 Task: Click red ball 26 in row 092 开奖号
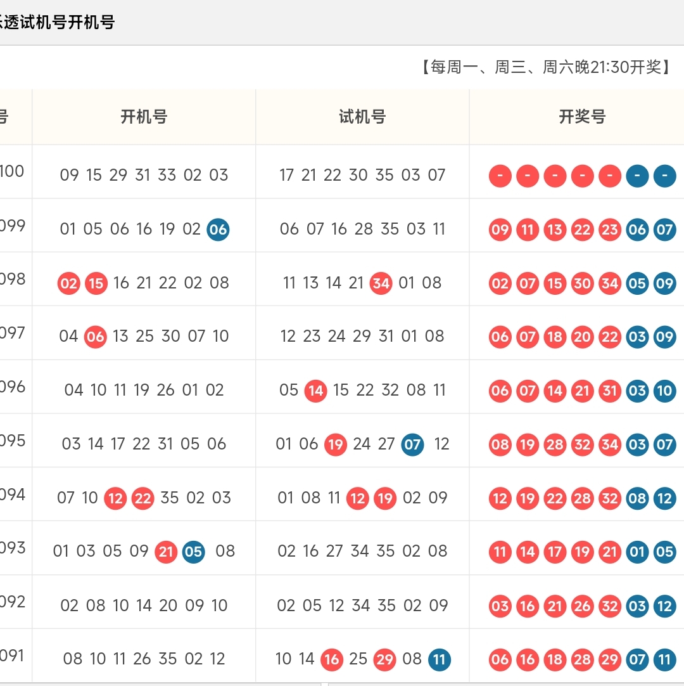[582, 606]
